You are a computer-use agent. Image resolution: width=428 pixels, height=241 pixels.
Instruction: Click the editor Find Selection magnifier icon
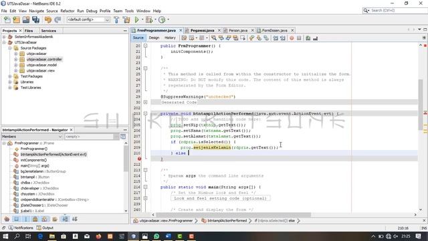(x=214, y=38)
